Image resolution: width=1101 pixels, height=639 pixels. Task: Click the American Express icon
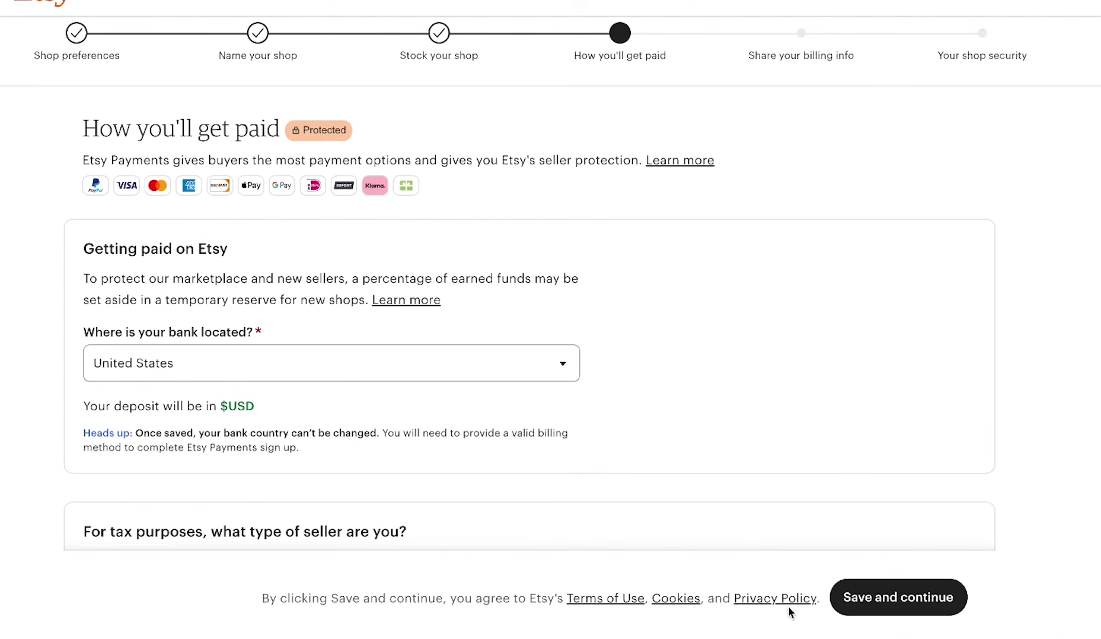(189, 186)
